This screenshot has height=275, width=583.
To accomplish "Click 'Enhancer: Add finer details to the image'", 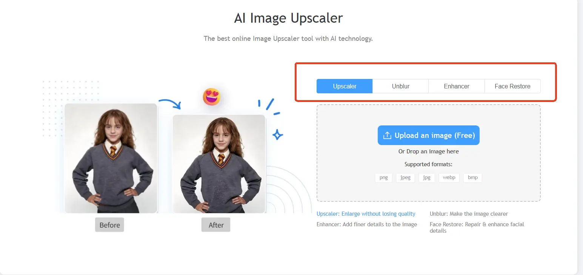I will pos(367,224).
